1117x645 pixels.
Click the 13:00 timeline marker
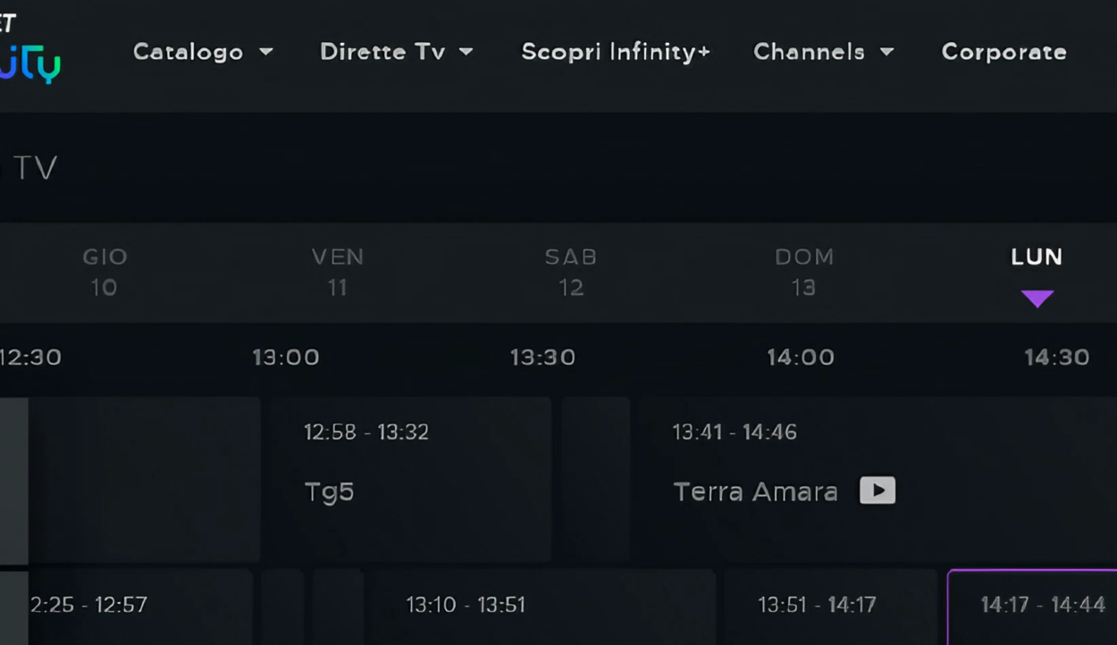[286, 357]
